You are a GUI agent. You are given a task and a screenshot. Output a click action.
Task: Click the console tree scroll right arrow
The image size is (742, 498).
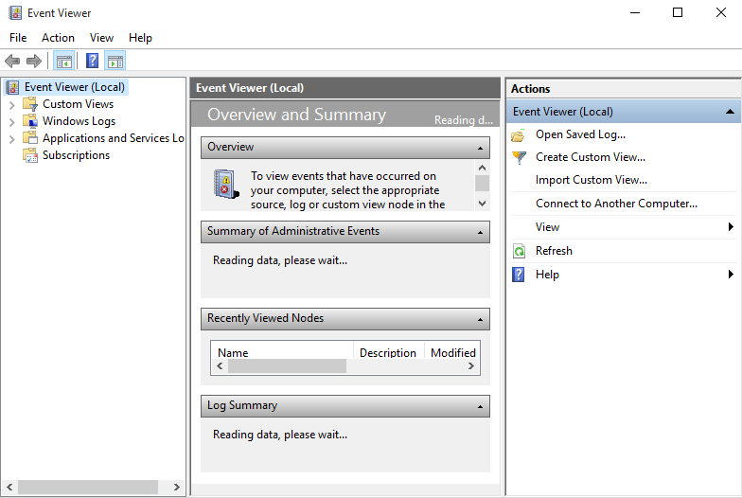[x=176, y=487]
